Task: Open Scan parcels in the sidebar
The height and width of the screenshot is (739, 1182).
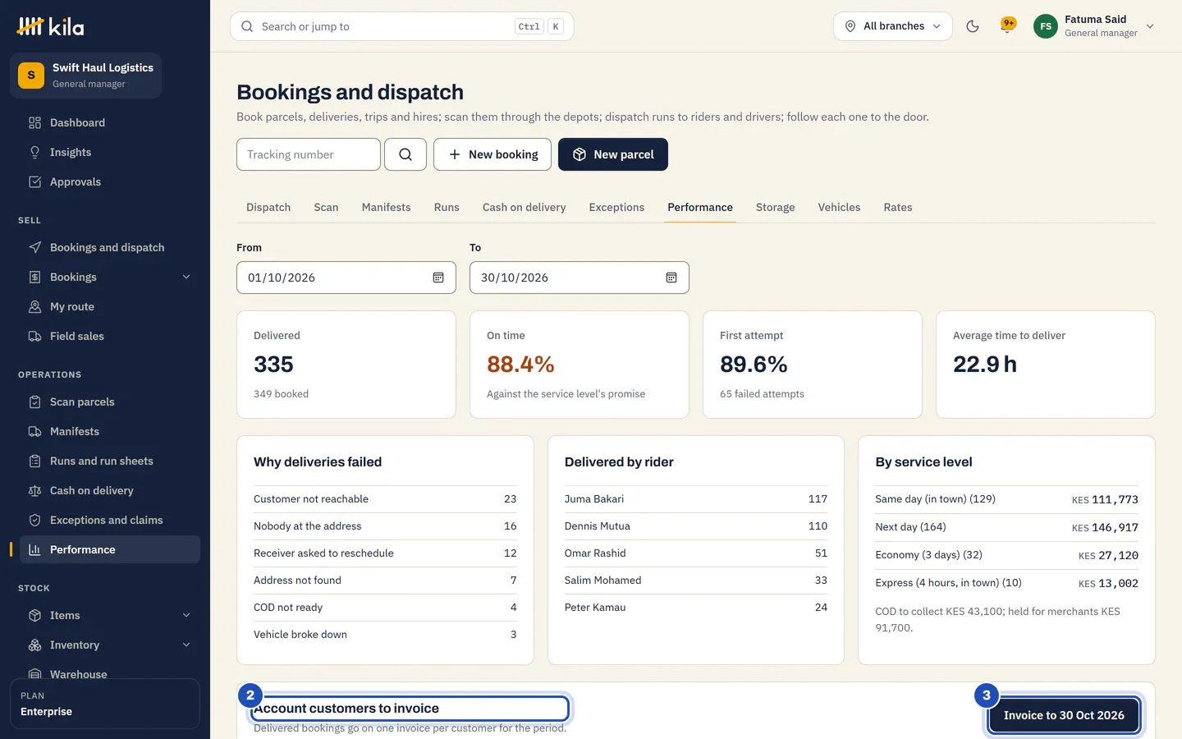Action: point(110,402)
